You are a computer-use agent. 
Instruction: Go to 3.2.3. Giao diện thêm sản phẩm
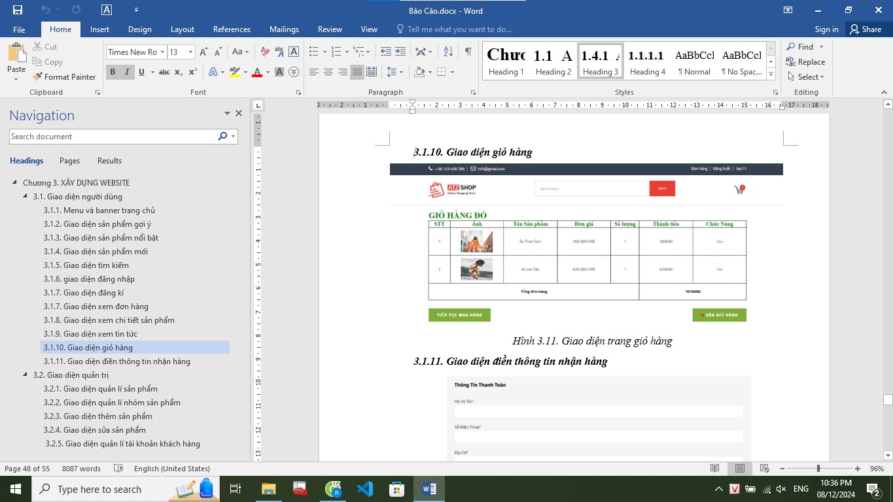98,416
